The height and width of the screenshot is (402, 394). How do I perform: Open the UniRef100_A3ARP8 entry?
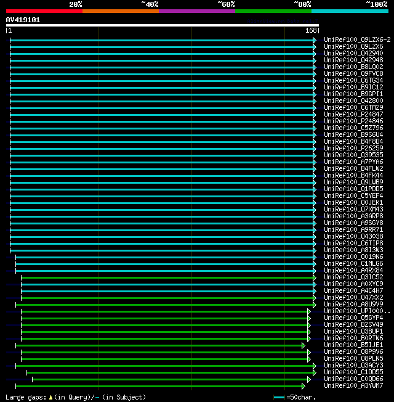point(353,216)
